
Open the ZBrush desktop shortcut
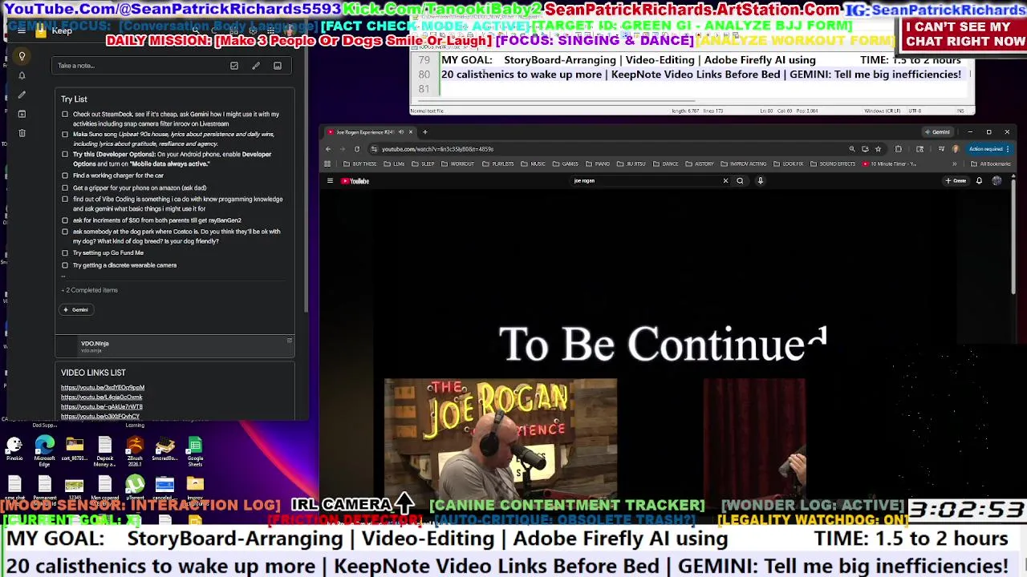click(x=135, y=450)
